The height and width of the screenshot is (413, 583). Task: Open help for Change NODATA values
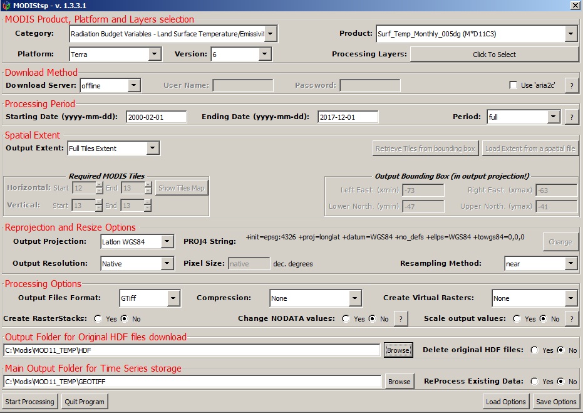400,318
